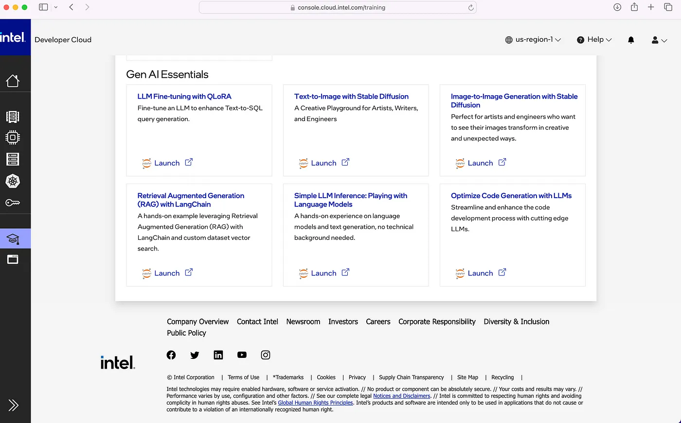Click external-link icon on Simple LLM Inference card

(345, 272)
